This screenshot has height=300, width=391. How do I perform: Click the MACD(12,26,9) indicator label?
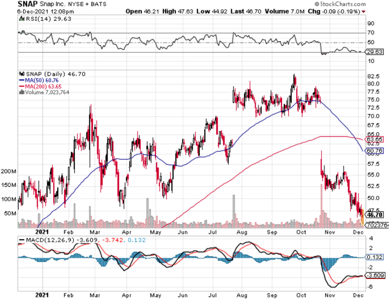[x=45, y=241]
